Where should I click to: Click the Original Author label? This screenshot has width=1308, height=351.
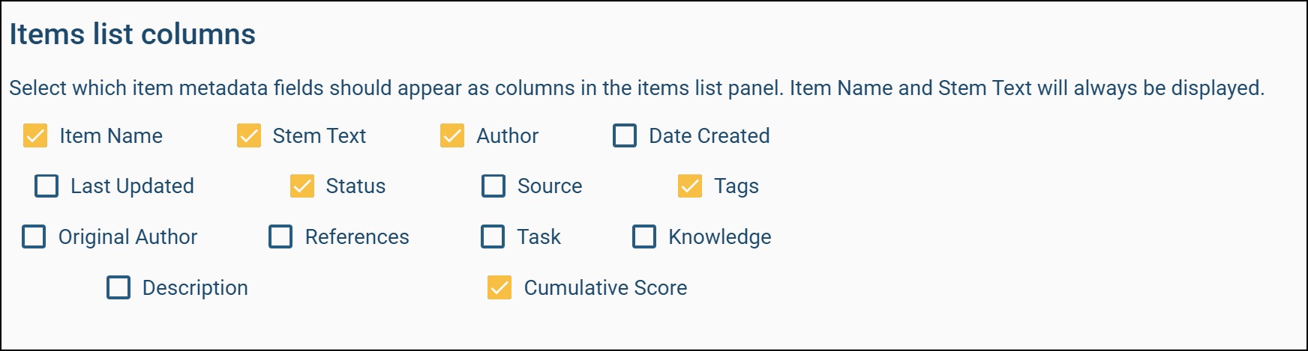[127, 236]
